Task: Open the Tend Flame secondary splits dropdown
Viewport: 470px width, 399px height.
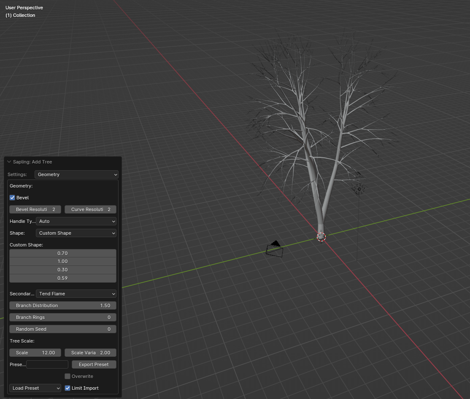Action: pyautogui.click(x=76, y=294)
